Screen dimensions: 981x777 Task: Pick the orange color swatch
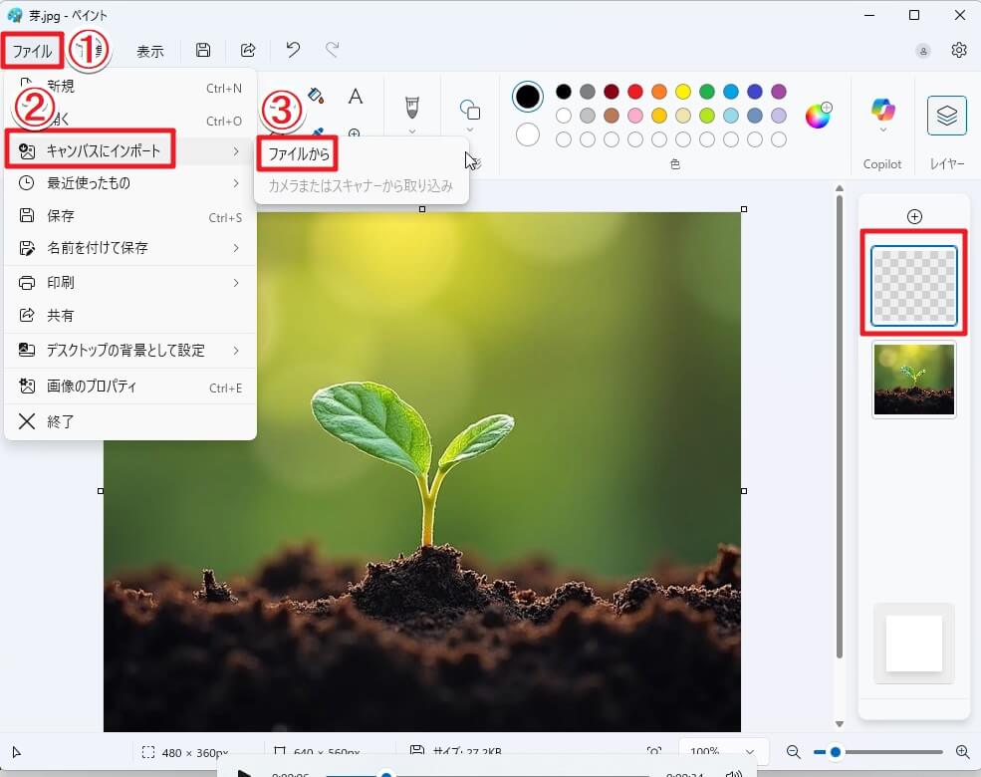click(x=658, y=92)
